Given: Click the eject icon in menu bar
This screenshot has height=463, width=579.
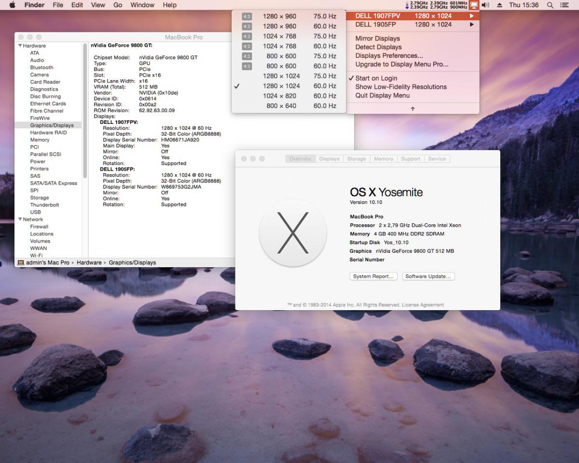Looking at the screenshot, I should tap(499, 5).
